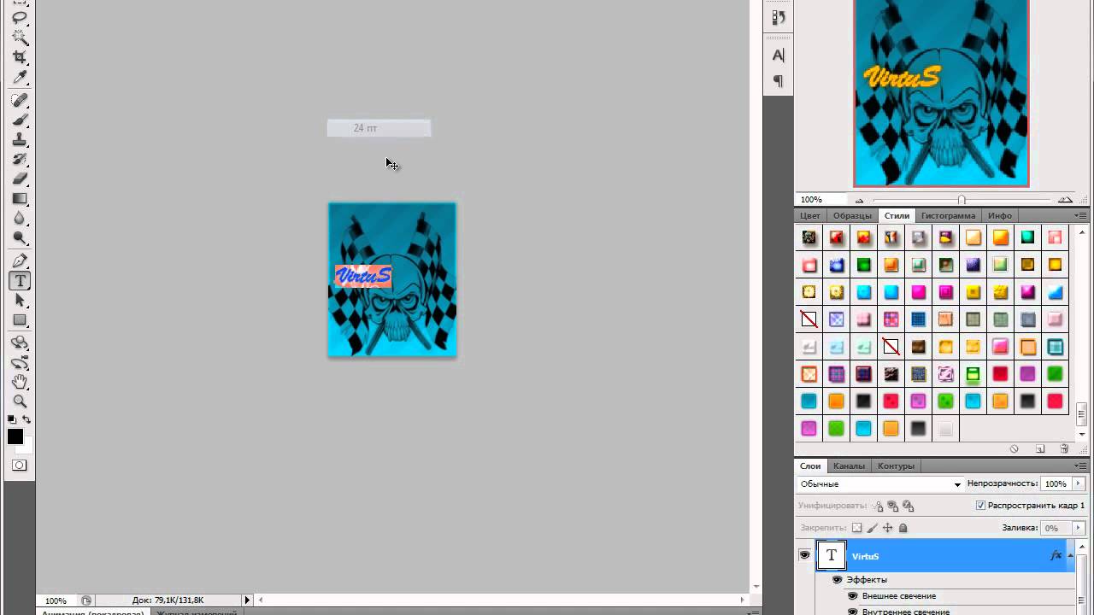Select the Eraser tool
Screen dimensions: 1094x615
click(x=20, y=179)
